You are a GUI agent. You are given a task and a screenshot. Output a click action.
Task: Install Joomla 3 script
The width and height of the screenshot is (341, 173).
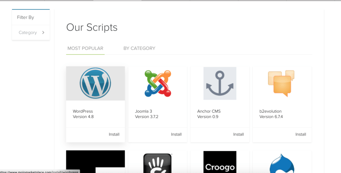[x=176, y=134]
